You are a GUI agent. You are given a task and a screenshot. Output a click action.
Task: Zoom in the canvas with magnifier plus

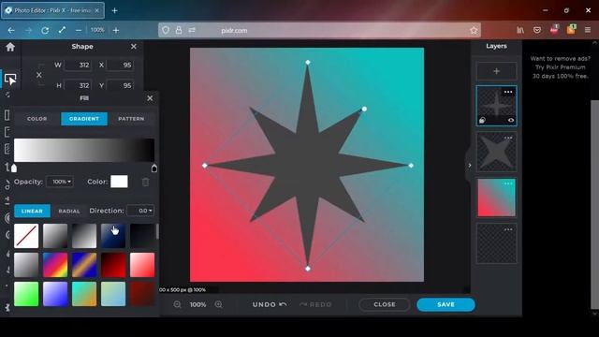click(218, 304)
